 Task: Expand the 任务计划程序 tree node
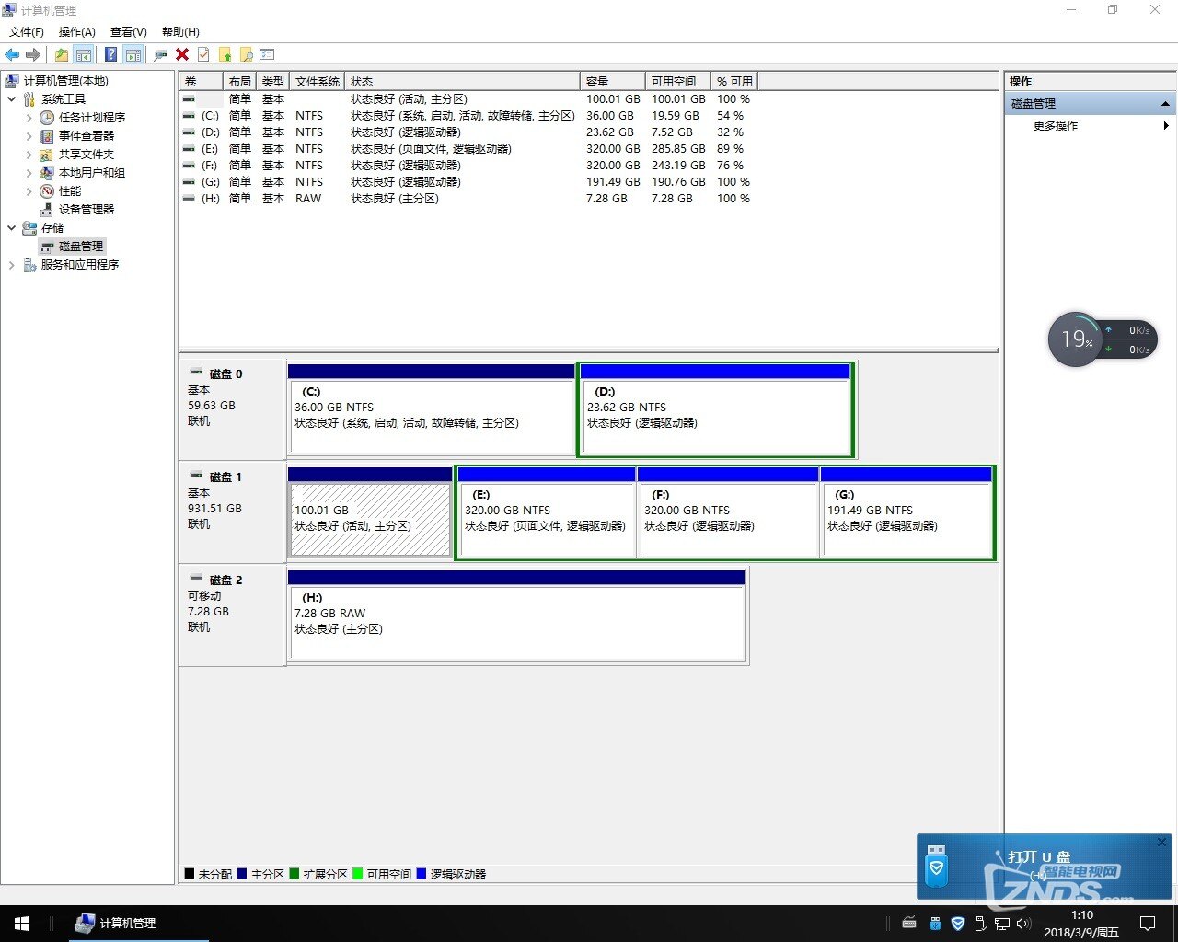point(29,118)
